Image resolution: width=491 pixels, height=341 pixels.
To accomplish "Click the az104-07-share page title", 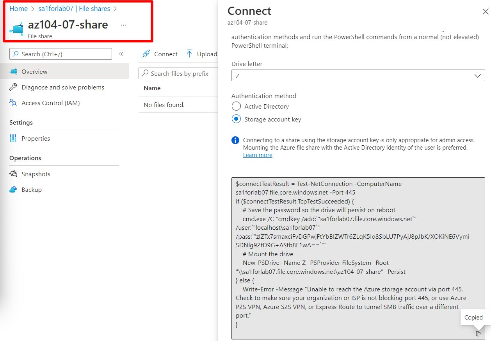I will point(68,25).
